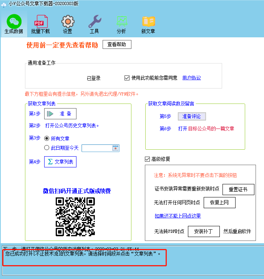Click the 已登录 status text
Screen dimensions: 264x279
point(94,78)
